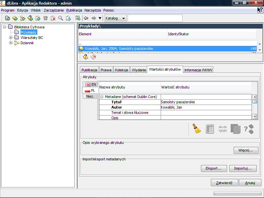The height and width of the screenshot is (198, 264).
Task: Click the context help icon at menu bar right
Action: [x=260, y=10]
